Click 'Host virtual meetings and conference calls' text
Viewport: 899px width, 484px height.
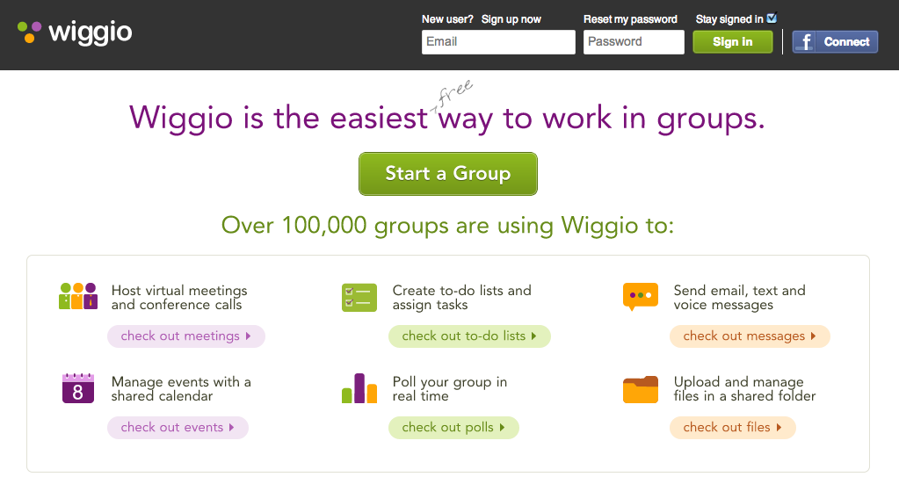coord(179,297)
